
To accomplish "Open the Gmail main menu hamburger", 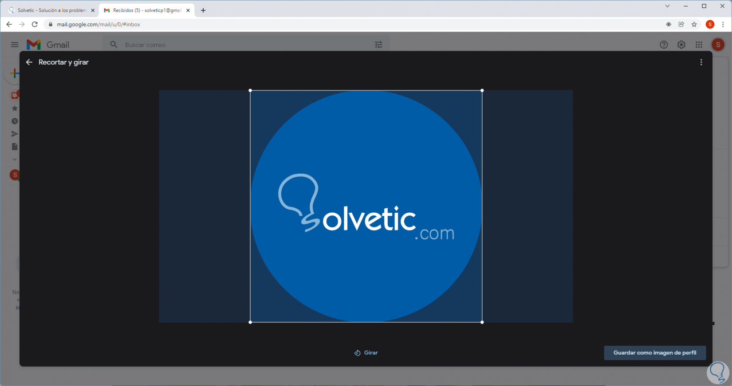I will click(15, 45).
